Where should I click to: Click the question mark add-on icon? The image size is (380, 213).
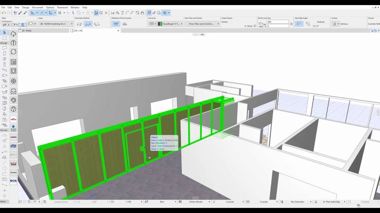tap(13, 109)
